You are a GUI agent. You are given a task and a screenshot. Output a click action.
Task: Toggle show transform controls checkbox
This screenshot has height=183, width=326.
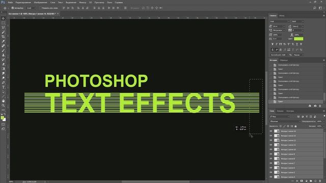[x=41, y=8]
